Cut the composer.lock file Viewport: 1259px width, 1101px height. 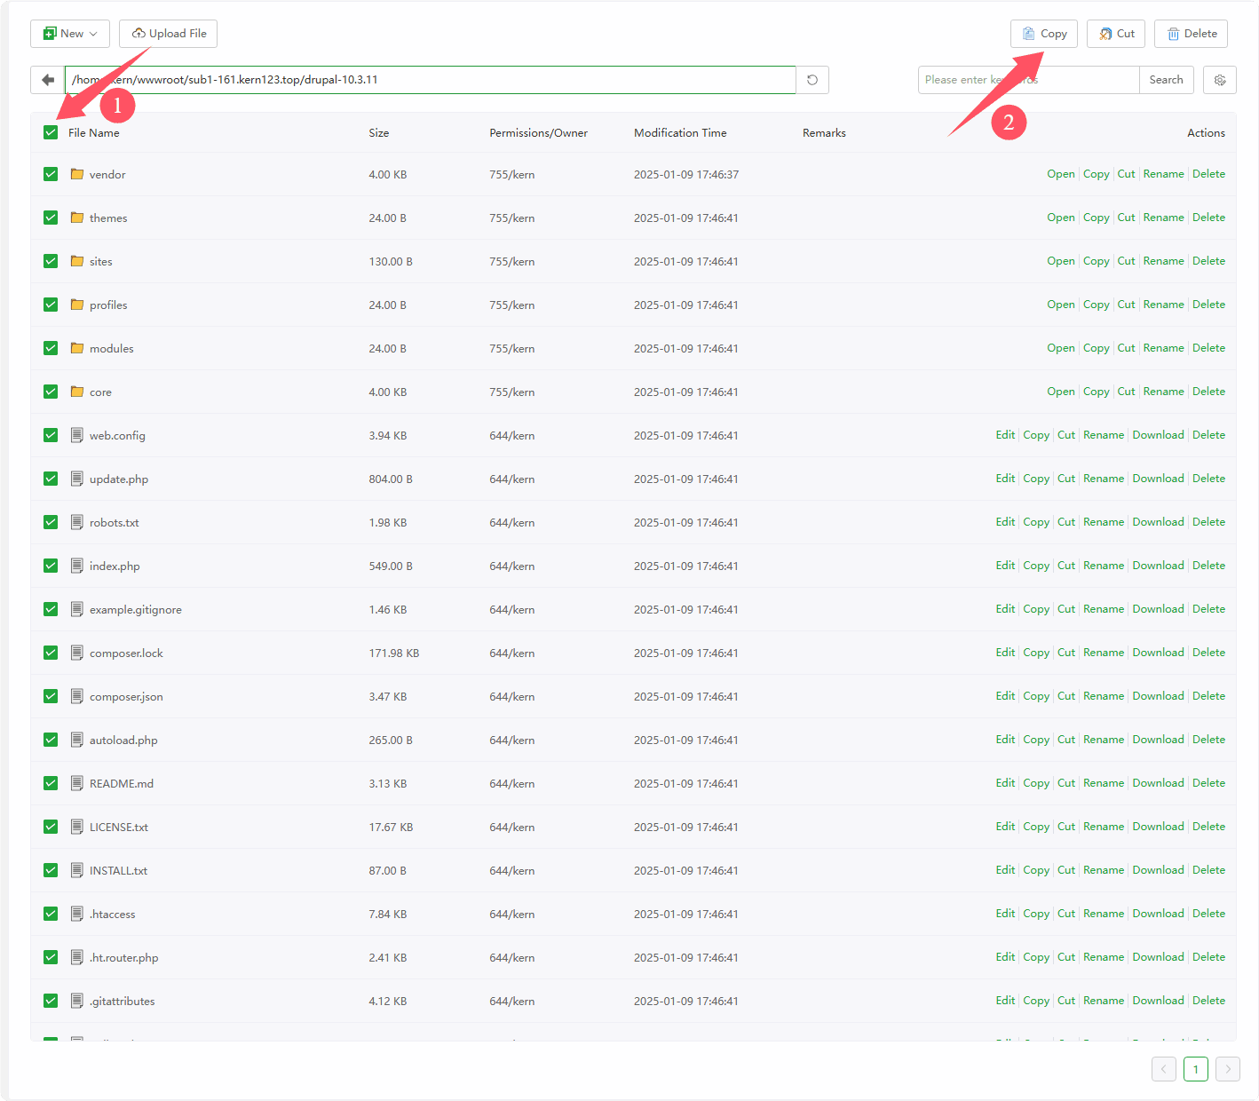point(1066,653)
